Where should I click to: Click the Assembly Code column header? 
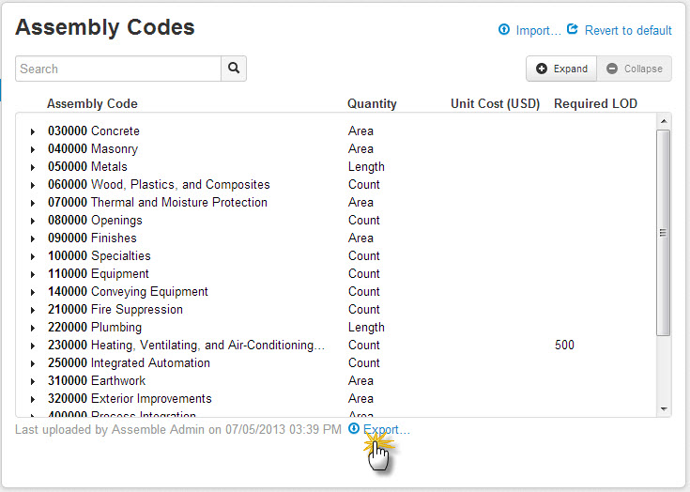[x=92, y=104]
